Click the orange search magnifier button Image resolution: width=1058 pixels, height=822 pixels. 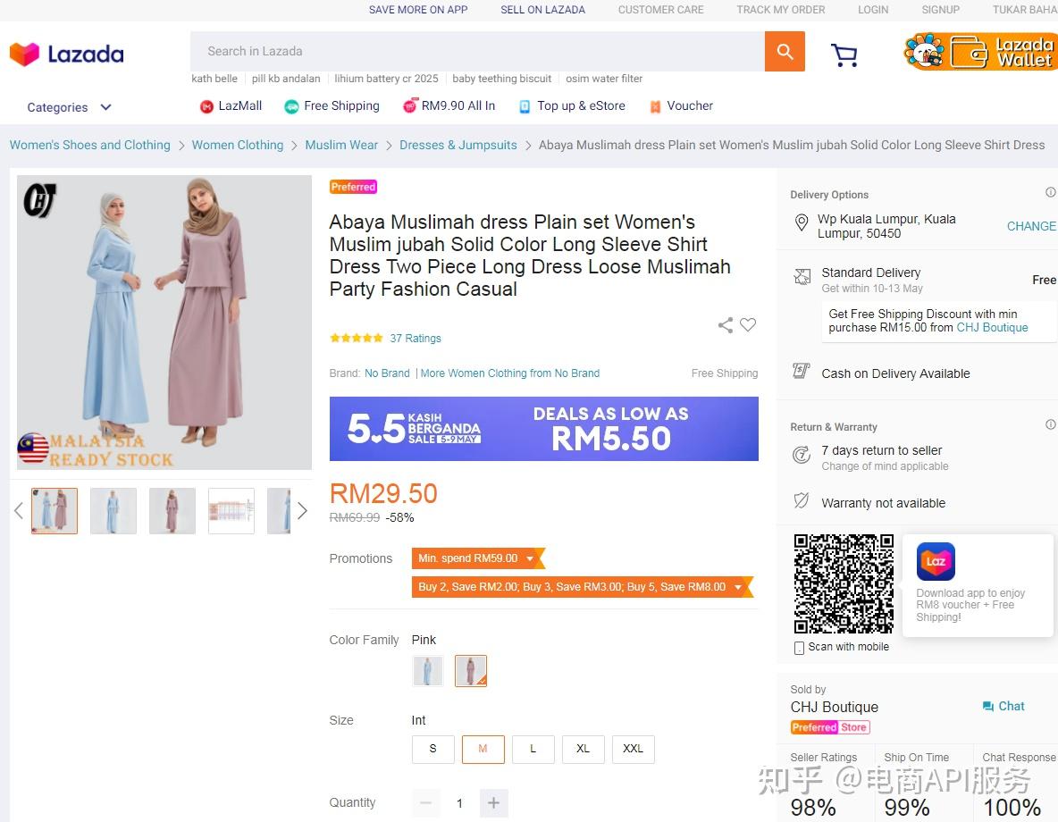click(785, 52)
